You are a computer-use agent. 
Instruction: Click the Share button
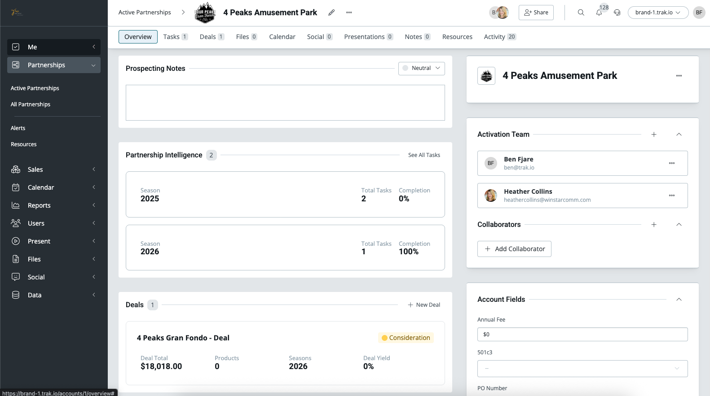click(536, 13)
